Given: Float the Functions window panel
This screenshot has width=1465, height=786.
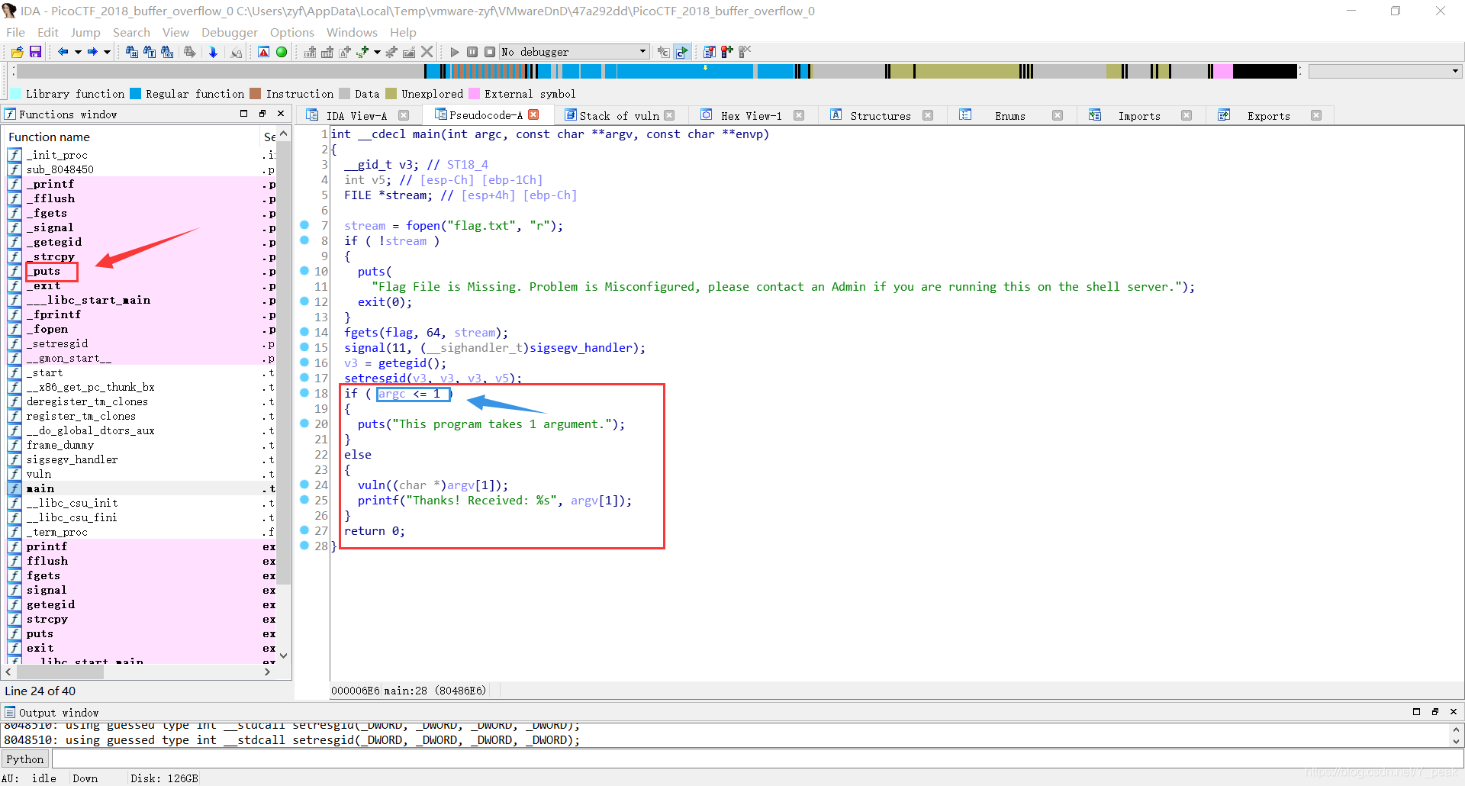Looking at the screenshot, I should (262, 114).
